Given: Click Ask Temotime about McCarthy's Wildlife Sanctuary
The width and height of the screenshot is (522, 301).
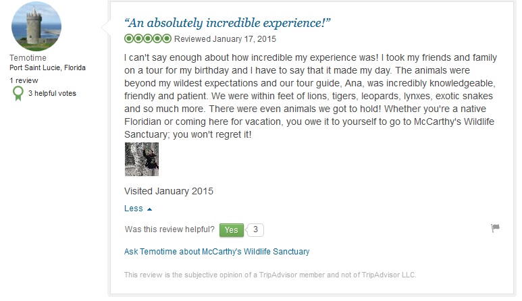Looking at the screenshot, I should (217, 252).
